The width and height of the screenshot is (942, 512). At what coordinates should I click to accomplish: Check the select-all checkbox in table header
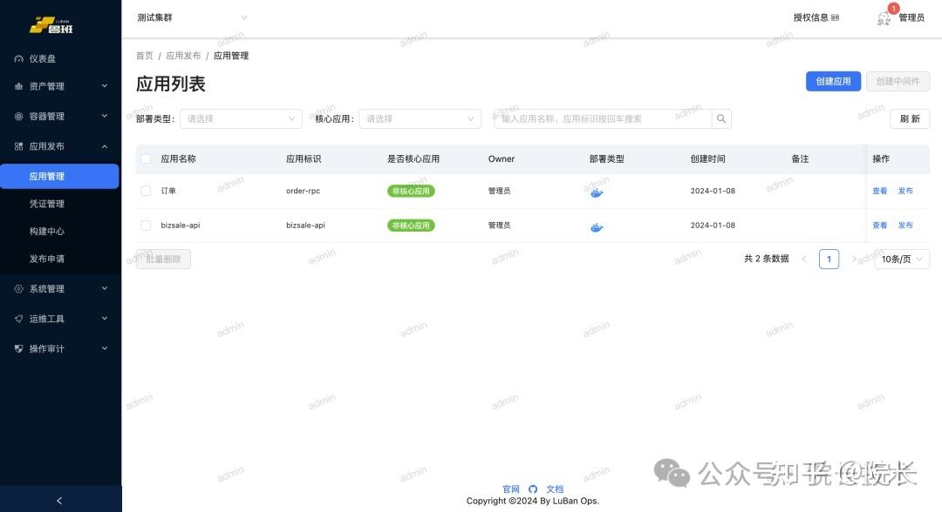pyautogui.click(x=146, y=158)
